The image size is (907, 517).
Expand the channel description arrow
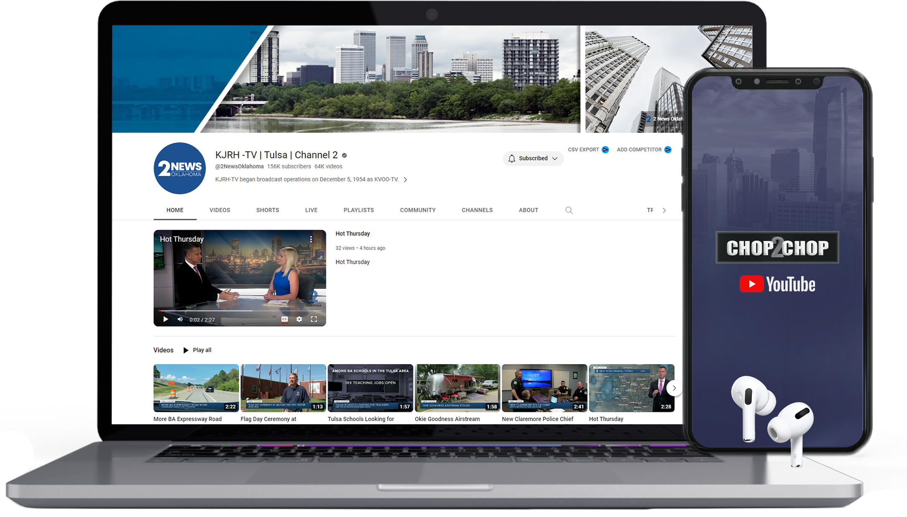(405, 180)
